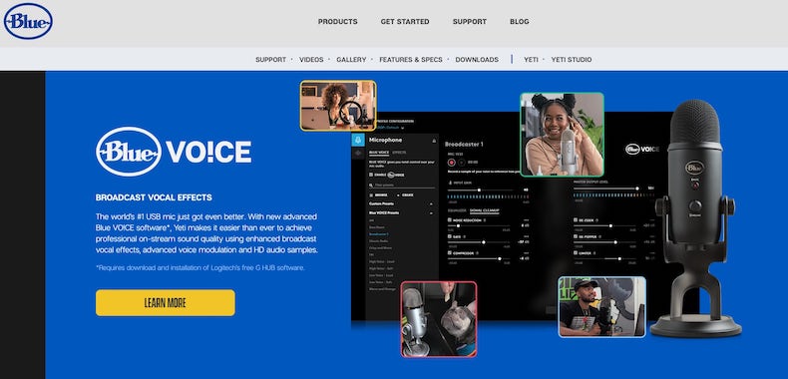Click the Limiter slider handle
788x379 pixels.
pos(619,259)
